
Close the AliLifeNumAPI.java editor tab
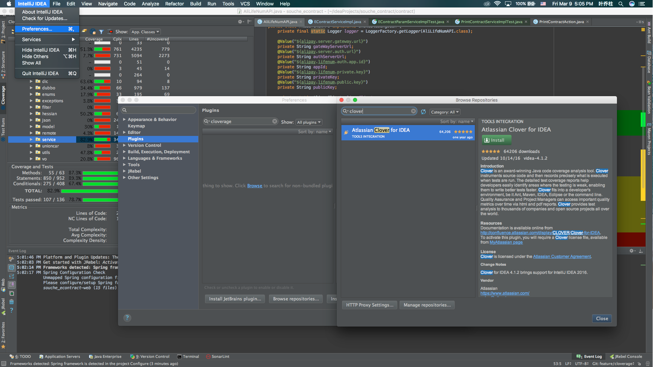301,22
